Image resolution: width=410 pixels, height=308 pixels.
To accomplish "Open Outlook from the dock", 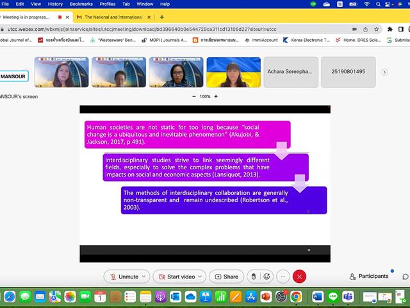I will coord(176,296).
